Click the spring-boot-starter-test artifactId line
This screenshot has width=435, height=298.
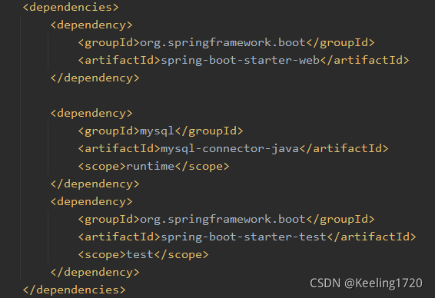tap(247, 237)
